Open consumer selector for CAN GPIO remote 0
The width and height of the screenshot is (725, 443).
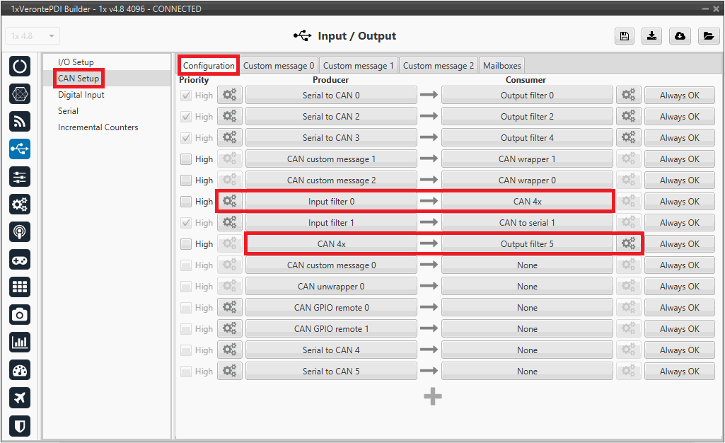coord(527,308)
